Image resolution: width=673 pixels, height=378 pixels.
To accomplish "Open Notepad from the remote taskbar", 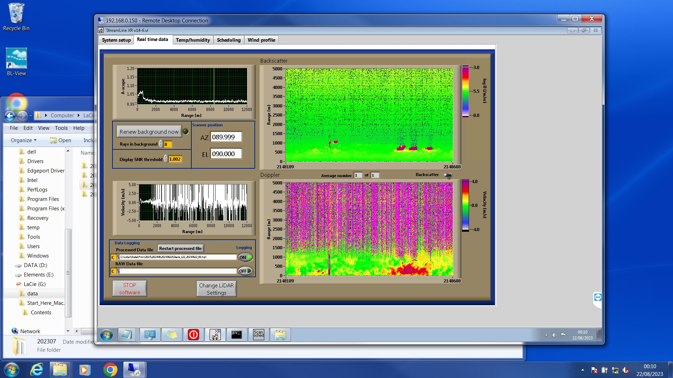I will (x=126, y=335).
